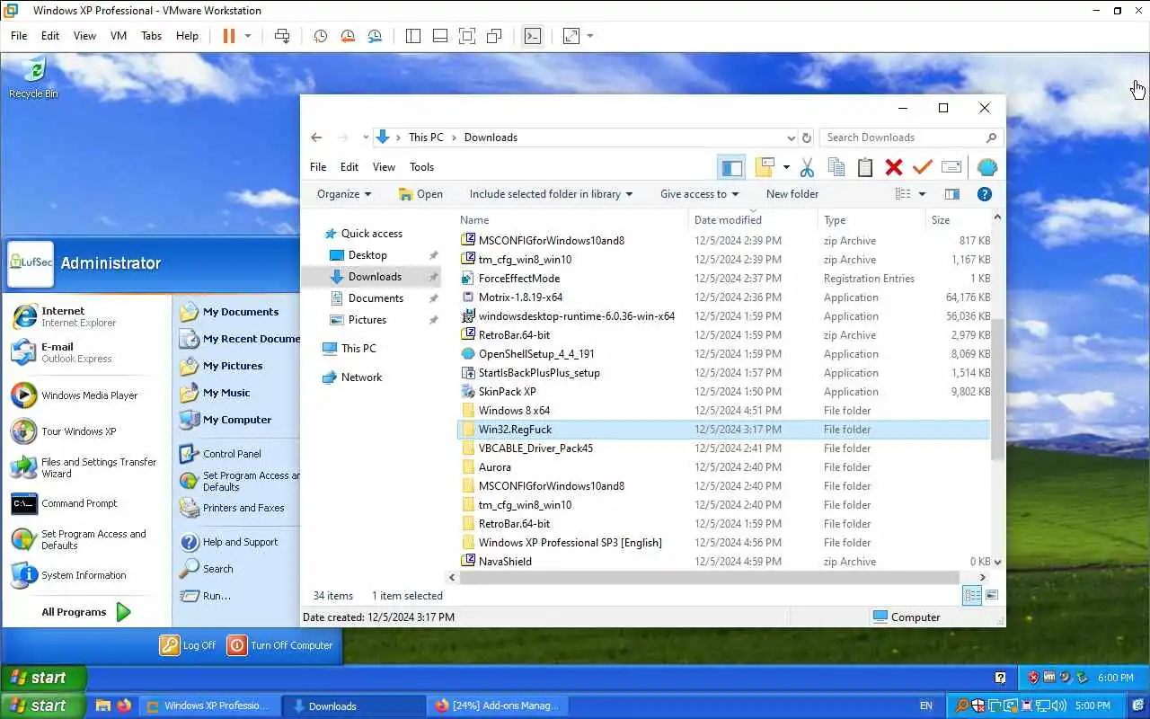Open the VMware Tabs menu

151,36
